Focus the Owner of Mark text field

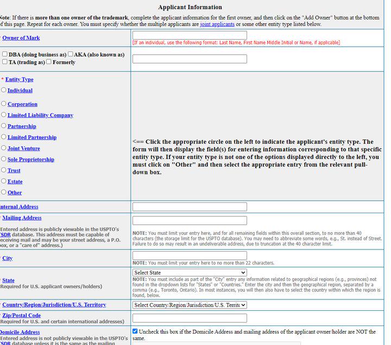coord(190,35)
